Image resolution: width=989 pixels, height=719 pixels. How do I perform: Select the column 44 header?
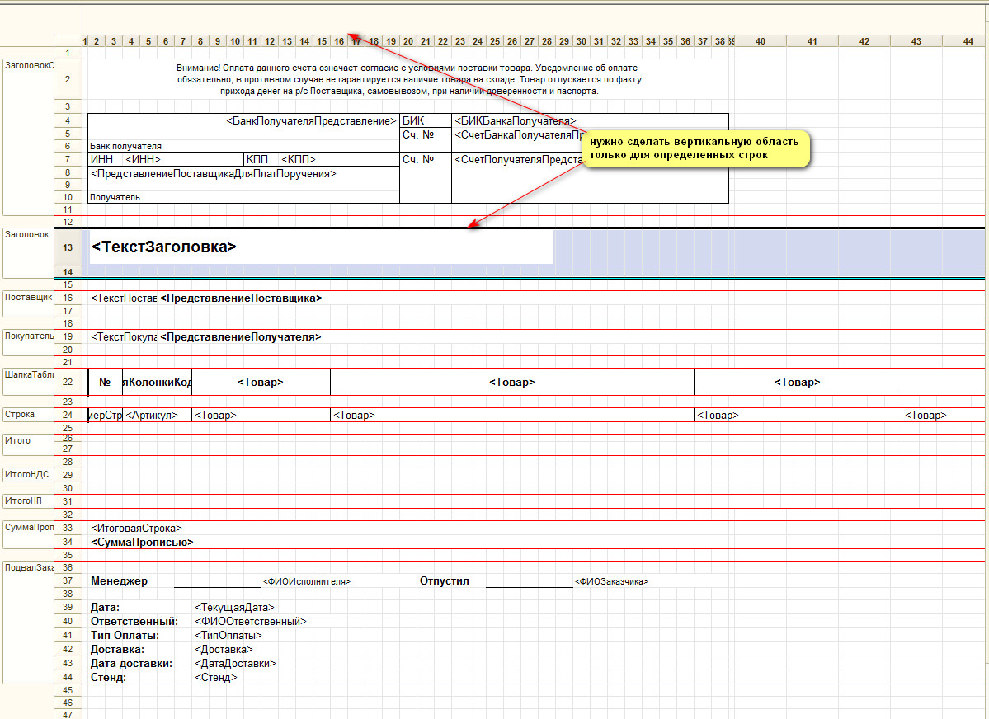(970, 41)
